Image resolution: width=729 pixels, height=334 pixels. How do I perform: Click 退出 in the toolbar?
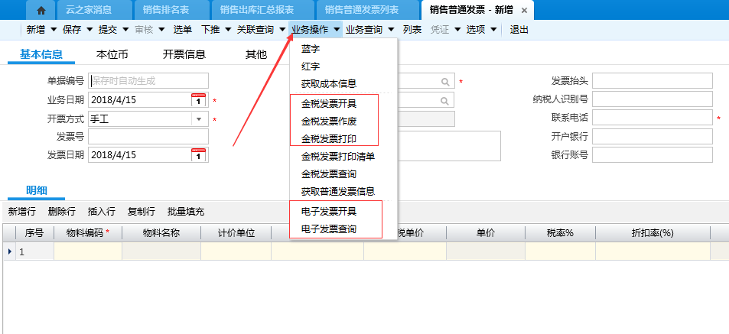coord(519,30)
